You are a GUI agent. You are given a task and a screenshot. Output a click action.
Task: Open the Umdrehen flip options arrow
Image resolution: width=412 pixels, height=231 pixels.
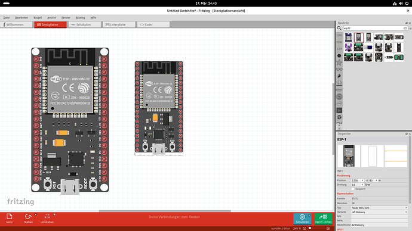click(x=54, y=214)
